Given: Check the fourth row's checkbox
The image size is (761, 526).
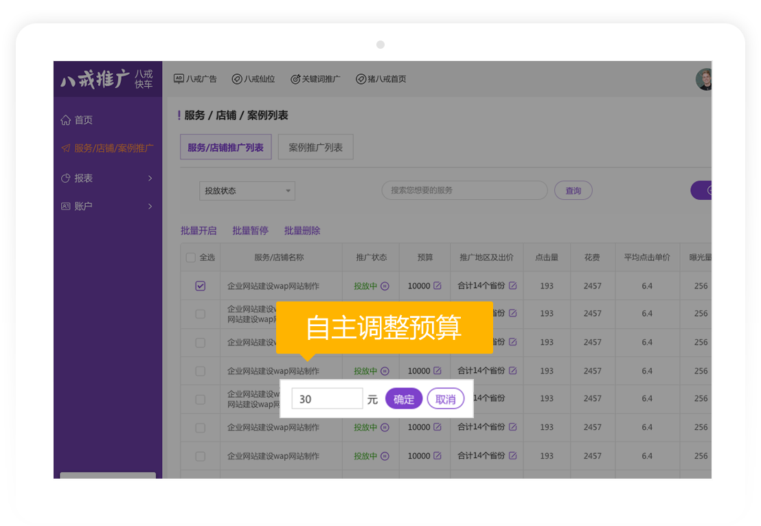Looking at the screenshot, I should [201, 371].
